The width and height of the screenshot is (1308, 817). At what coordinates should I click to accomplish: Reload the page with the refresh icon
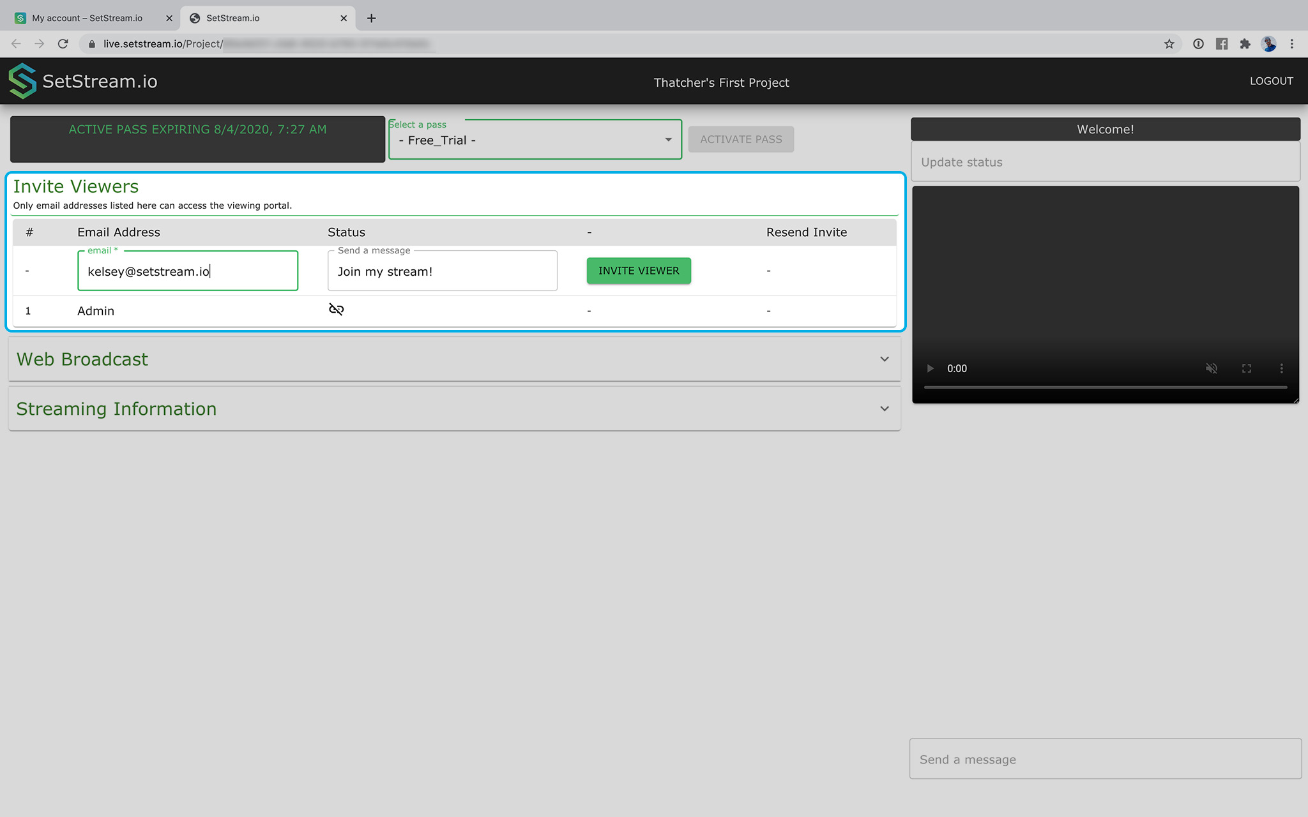pyautogui.click(x=63, y=43)
